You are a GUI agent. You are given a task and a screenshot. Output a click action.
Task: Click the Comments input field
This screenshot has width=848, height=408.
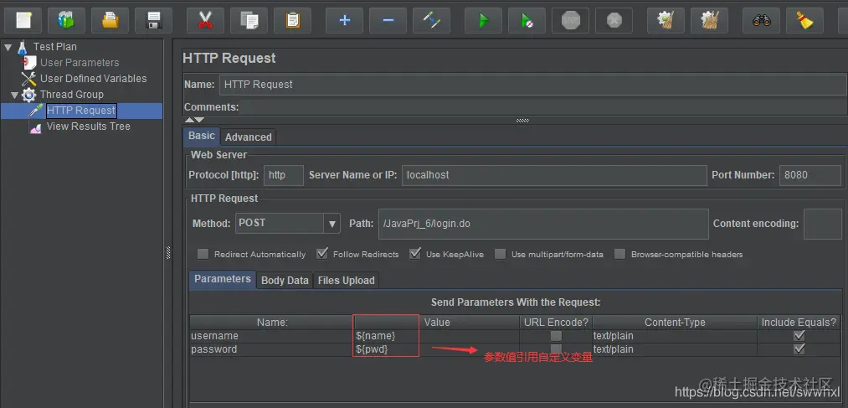[543, 107]
